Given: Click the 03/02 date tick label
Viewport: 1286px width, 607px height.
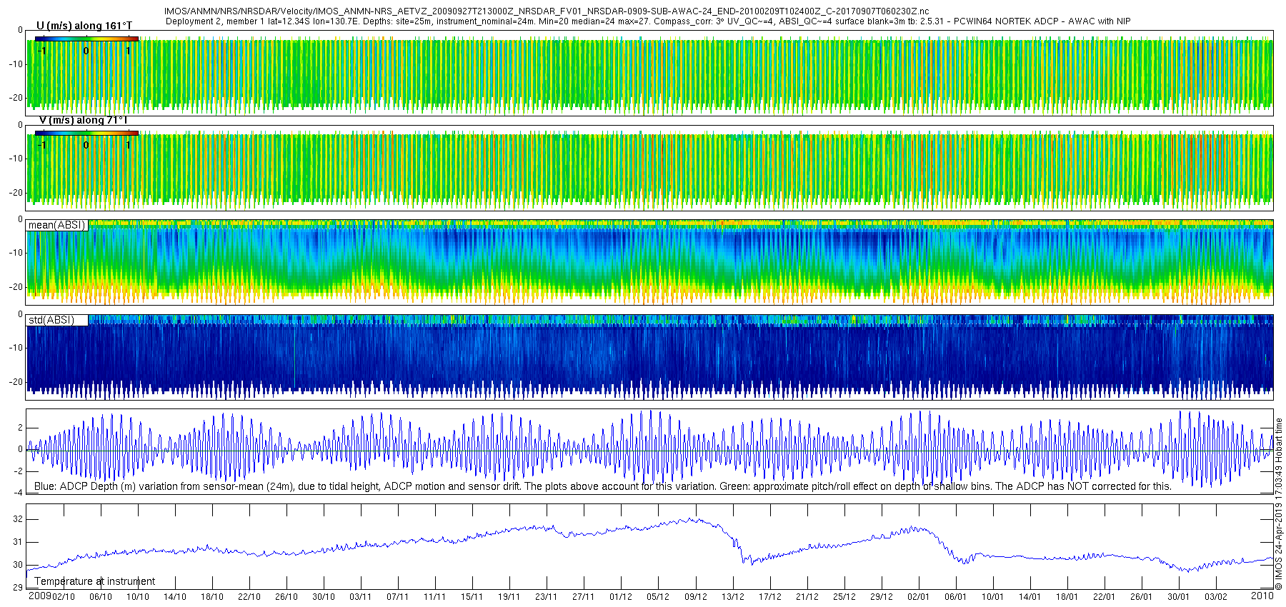Looking at the screenshot, I should tap(1216, 597).
